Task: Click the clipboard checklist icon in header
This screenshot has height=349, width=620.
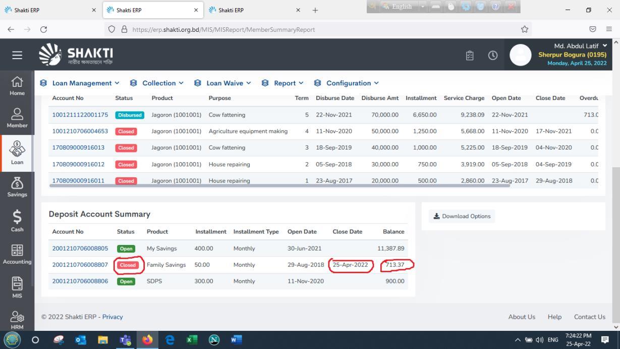Action: pyautogui.click(x=469, y=56)
